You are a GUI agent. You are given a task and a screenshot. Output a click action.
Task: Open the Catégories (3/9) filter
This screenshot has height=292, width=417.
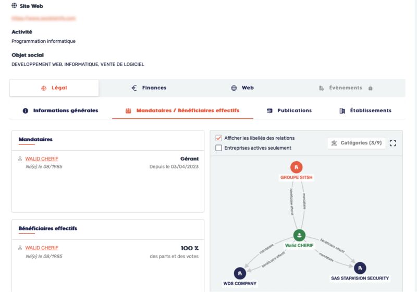357,143
